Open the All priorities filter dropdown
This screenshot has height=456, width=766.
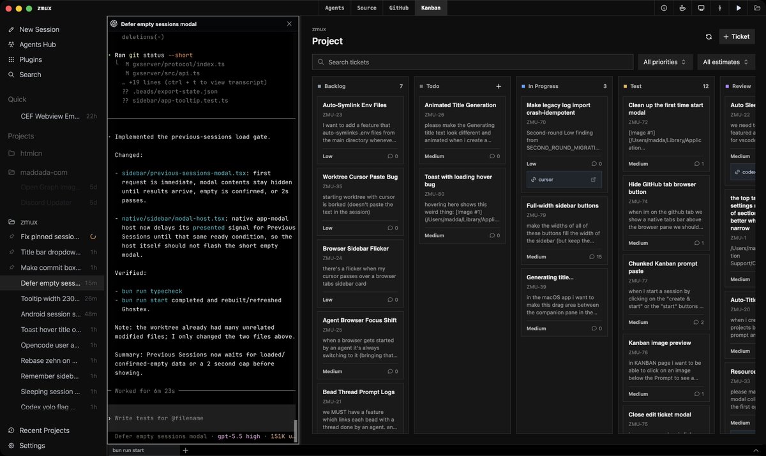[665, 62]
